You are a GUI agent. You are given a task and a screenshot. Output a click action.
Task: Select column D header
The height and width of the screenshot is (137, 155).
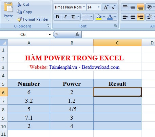[x=148, y=43]
